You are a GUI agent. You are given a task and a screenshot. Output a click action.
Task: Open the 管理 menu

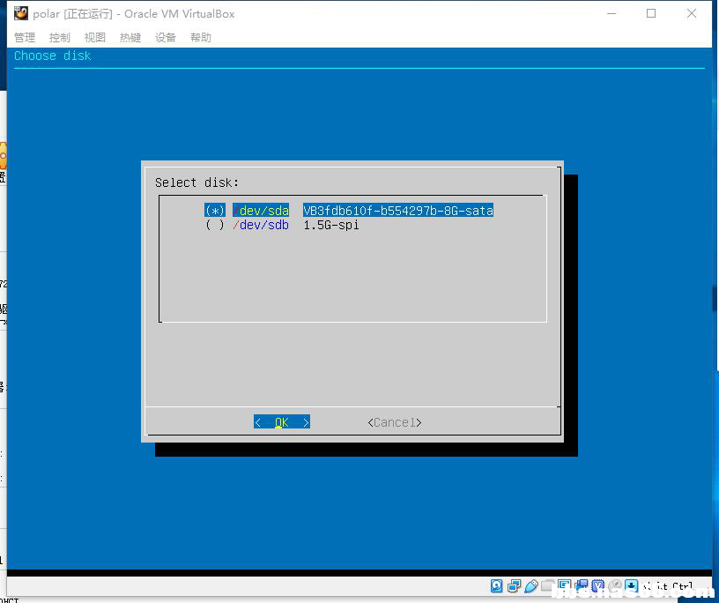click(x=25, y=37)
